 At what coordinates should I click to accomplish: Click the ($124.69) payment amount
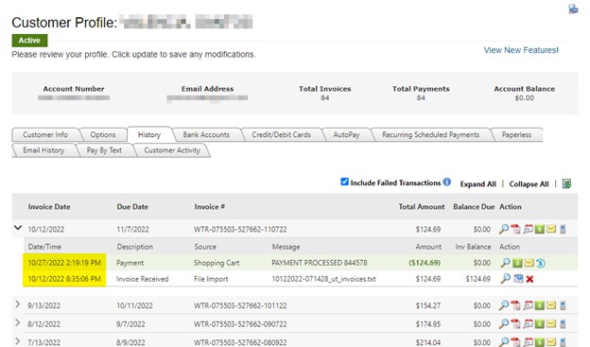[425, 263]
